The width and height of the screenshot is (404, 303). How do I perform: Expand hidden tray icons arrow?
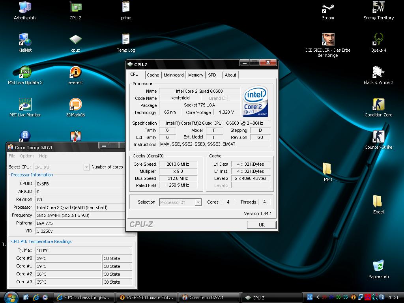(318, 297)
